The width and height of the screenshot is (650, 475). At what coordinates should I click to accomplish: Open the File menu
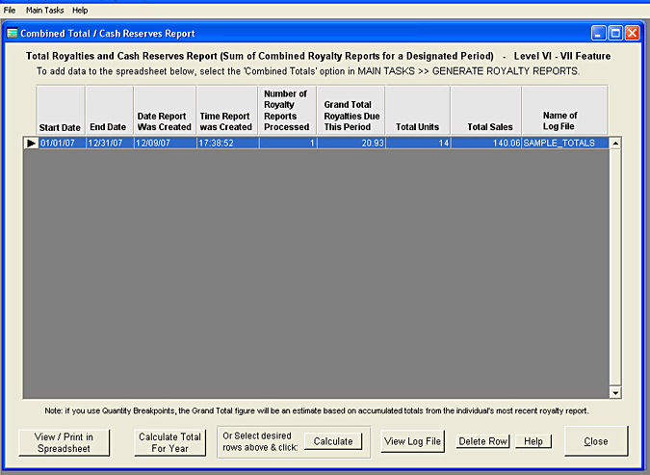point(10,10)
